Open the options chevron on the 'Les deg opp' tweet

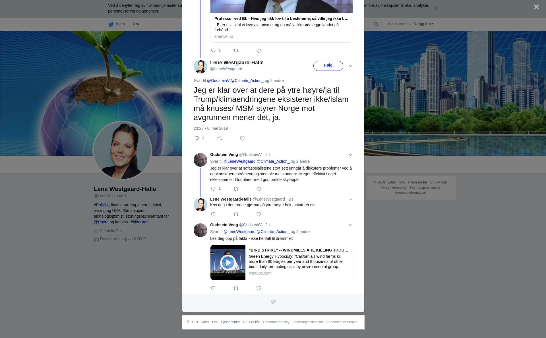click(x=351, y=225)
